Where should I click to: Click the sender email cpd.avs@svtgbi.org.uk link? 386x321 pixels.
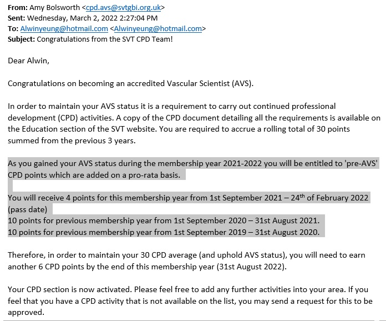pyautogui.click(x=125, y=8)
